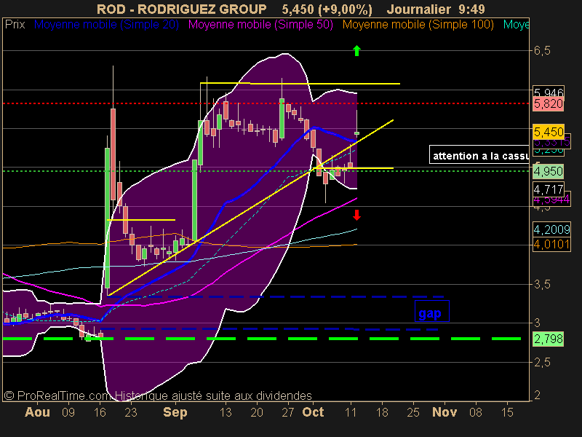
Task: Click the orange 4,0101 moving average label
Action: pos(551,244)
